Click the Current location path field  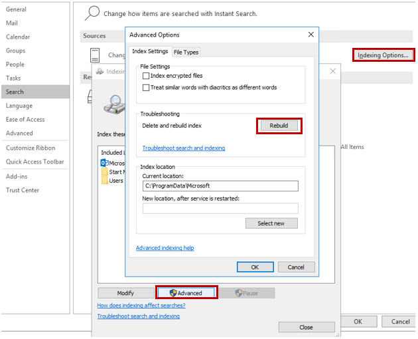click(x=220, y=186)
